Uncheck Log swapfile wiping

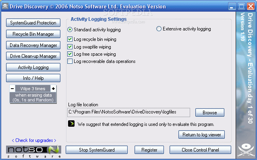click(70, 47)
